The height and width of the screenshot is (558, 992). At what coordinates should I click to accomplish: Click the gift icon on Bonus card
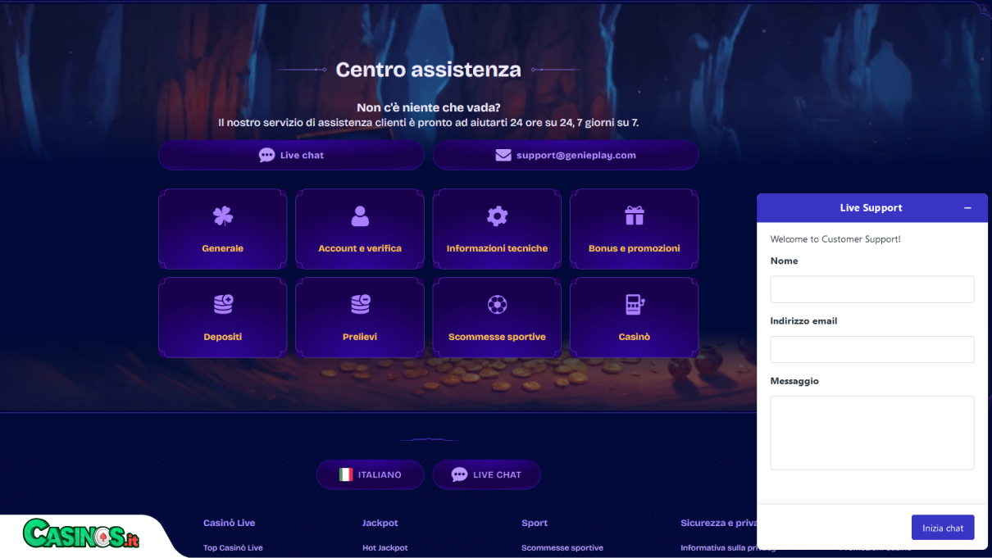(635, 215)
